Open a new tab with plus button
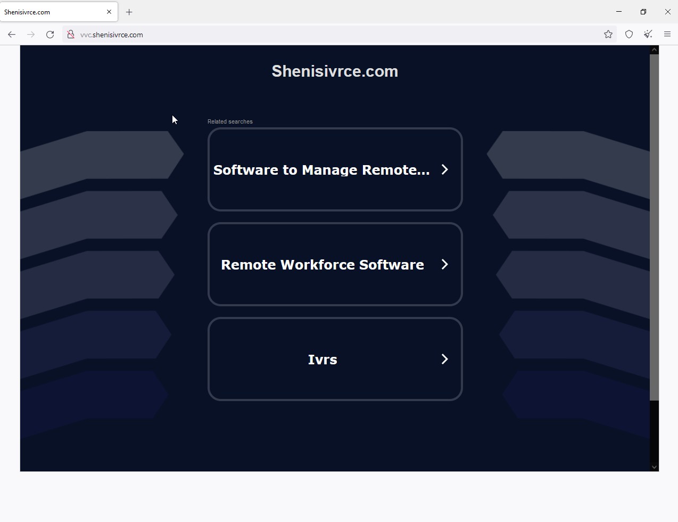Viewport: 678px width, 522px height. [129, 12]
